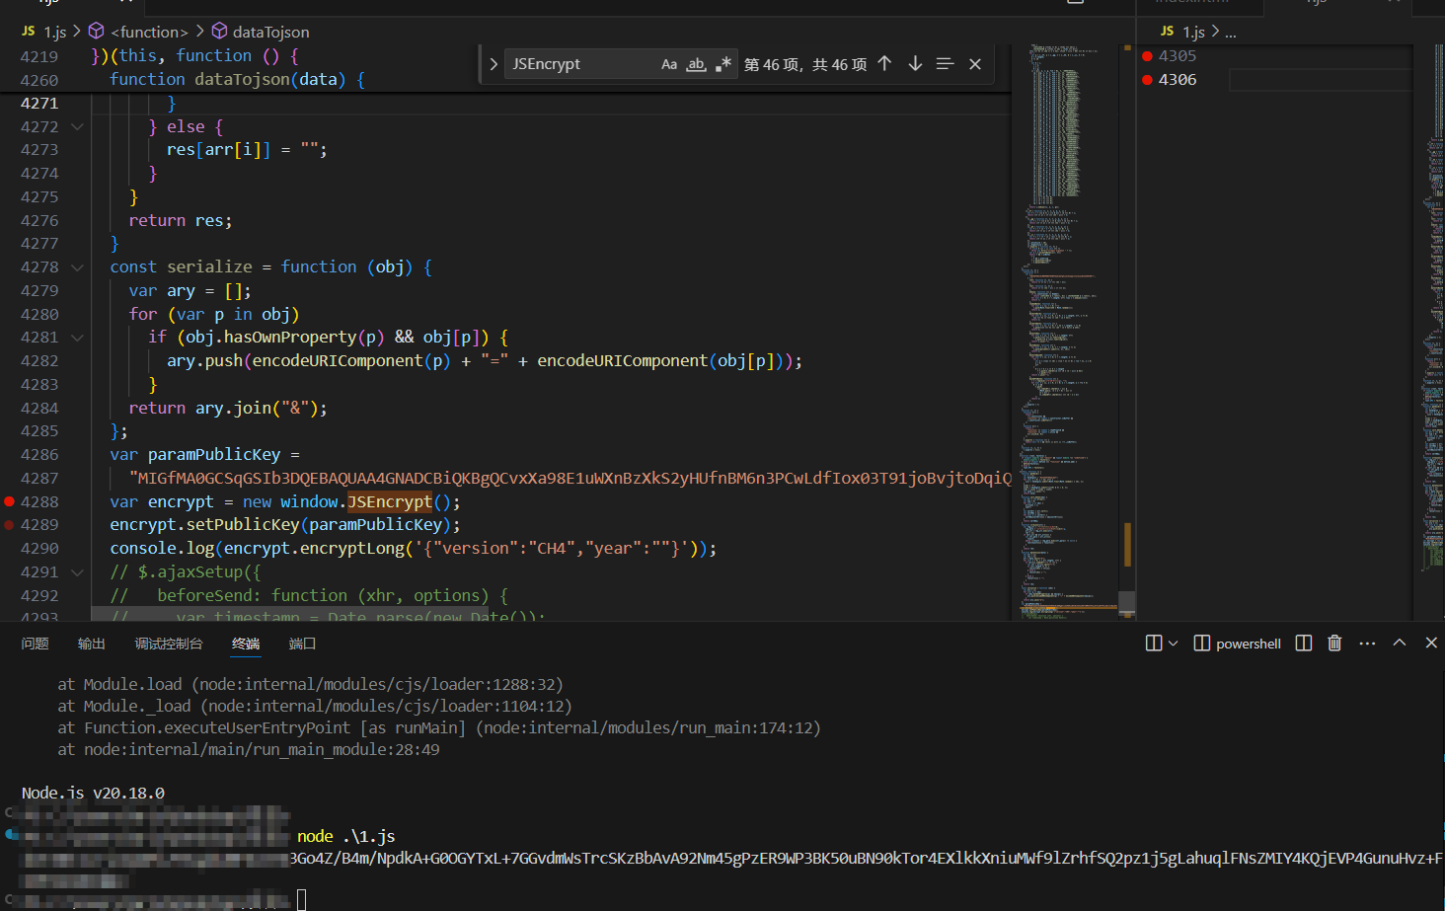Maximize the panel with the chevron up
1445x911 pixels.
(x=1400, y=644)
